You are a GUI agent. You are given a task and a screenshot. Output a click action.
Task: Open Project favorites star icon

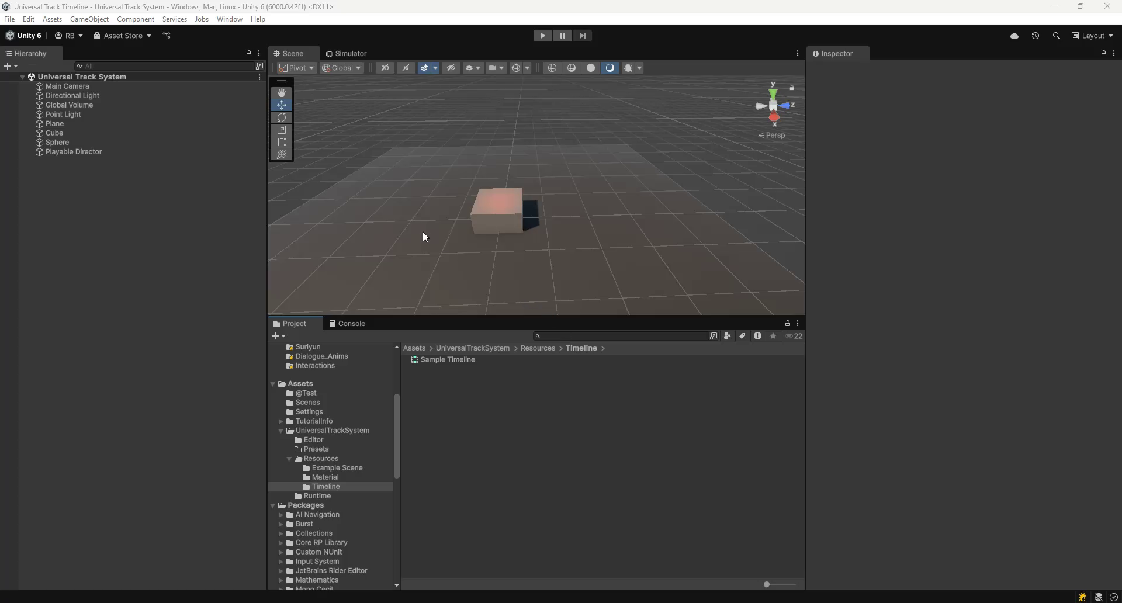coord(773,336)
